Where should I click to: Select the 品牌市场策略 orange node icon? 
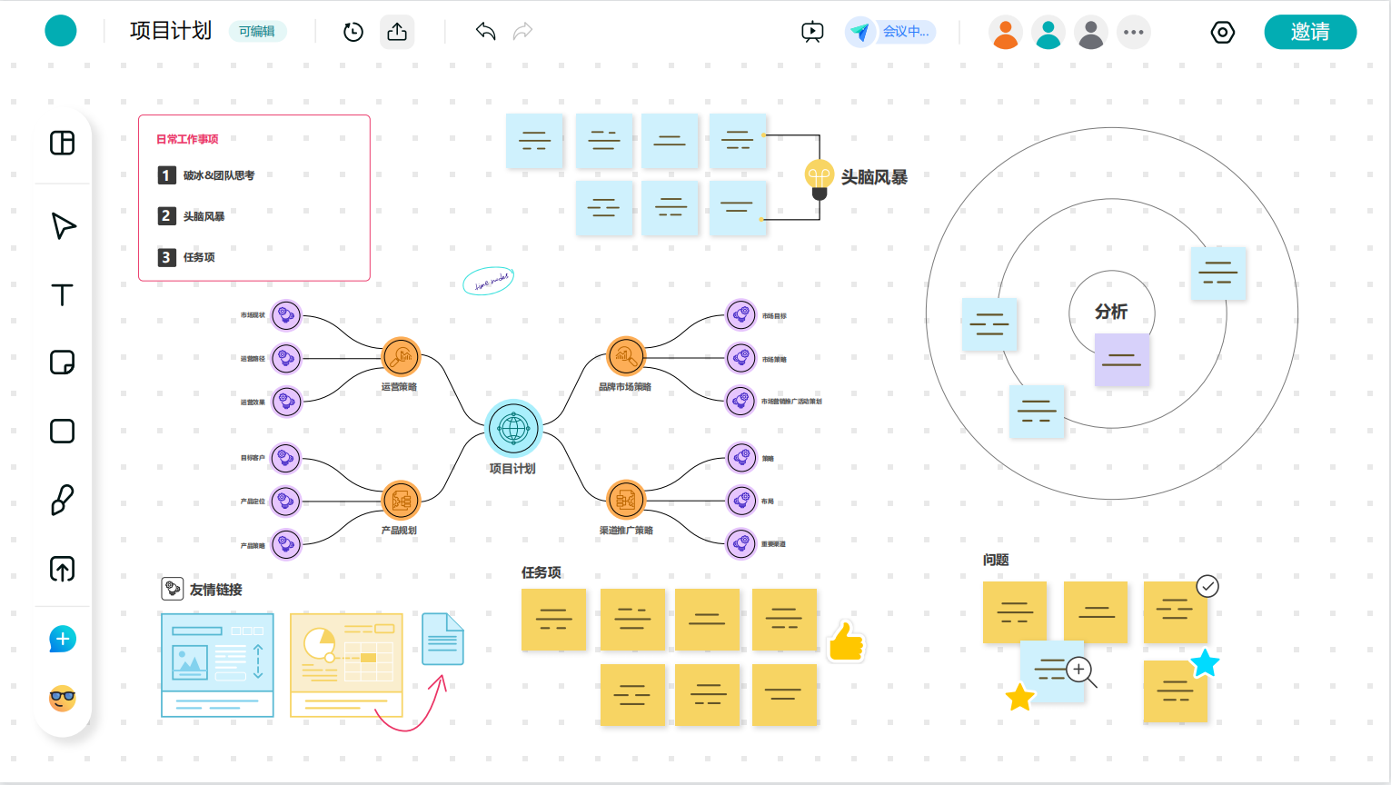point(625,356)
